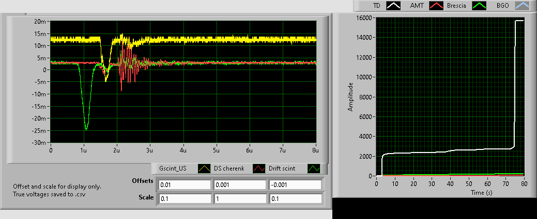Click the Amplitude y-axis label
The height and width of the screenshot is (219, 537).
(350, 96)
